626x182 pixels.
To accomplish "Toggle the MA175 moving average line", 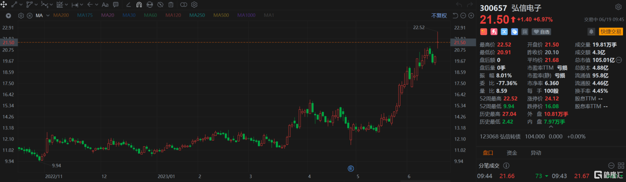I will click(x=85, y=15).
